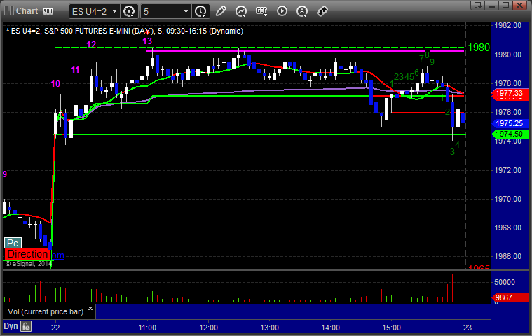
Task: Click the 1982.00 price axis label
Action: coord(508,25)
